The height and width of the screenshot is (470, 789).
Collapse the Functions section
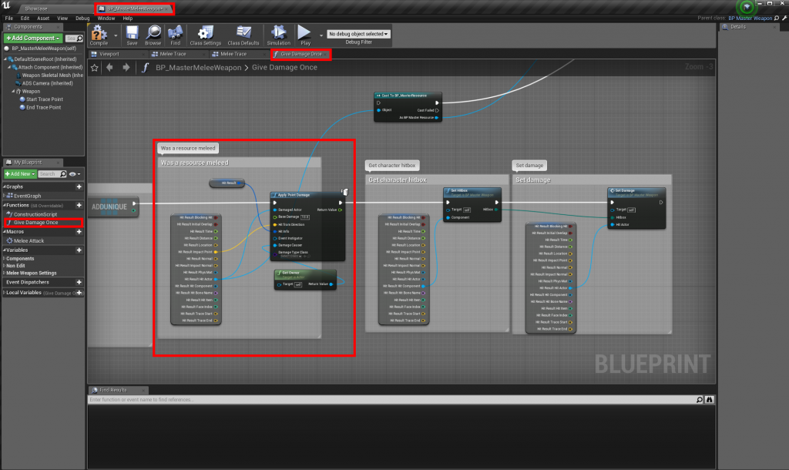[5, 205]
